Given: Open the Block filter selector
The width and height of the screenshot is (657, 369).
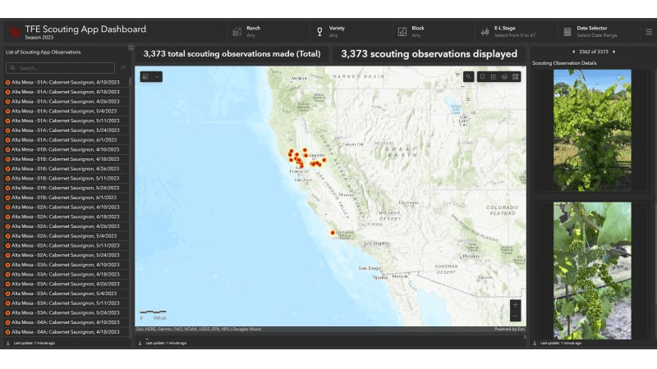Looking at the screenshot, I should click(x=434, y=31).
